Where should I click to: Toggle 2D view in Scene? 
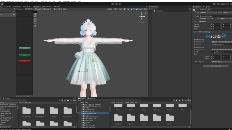(120, 9)
